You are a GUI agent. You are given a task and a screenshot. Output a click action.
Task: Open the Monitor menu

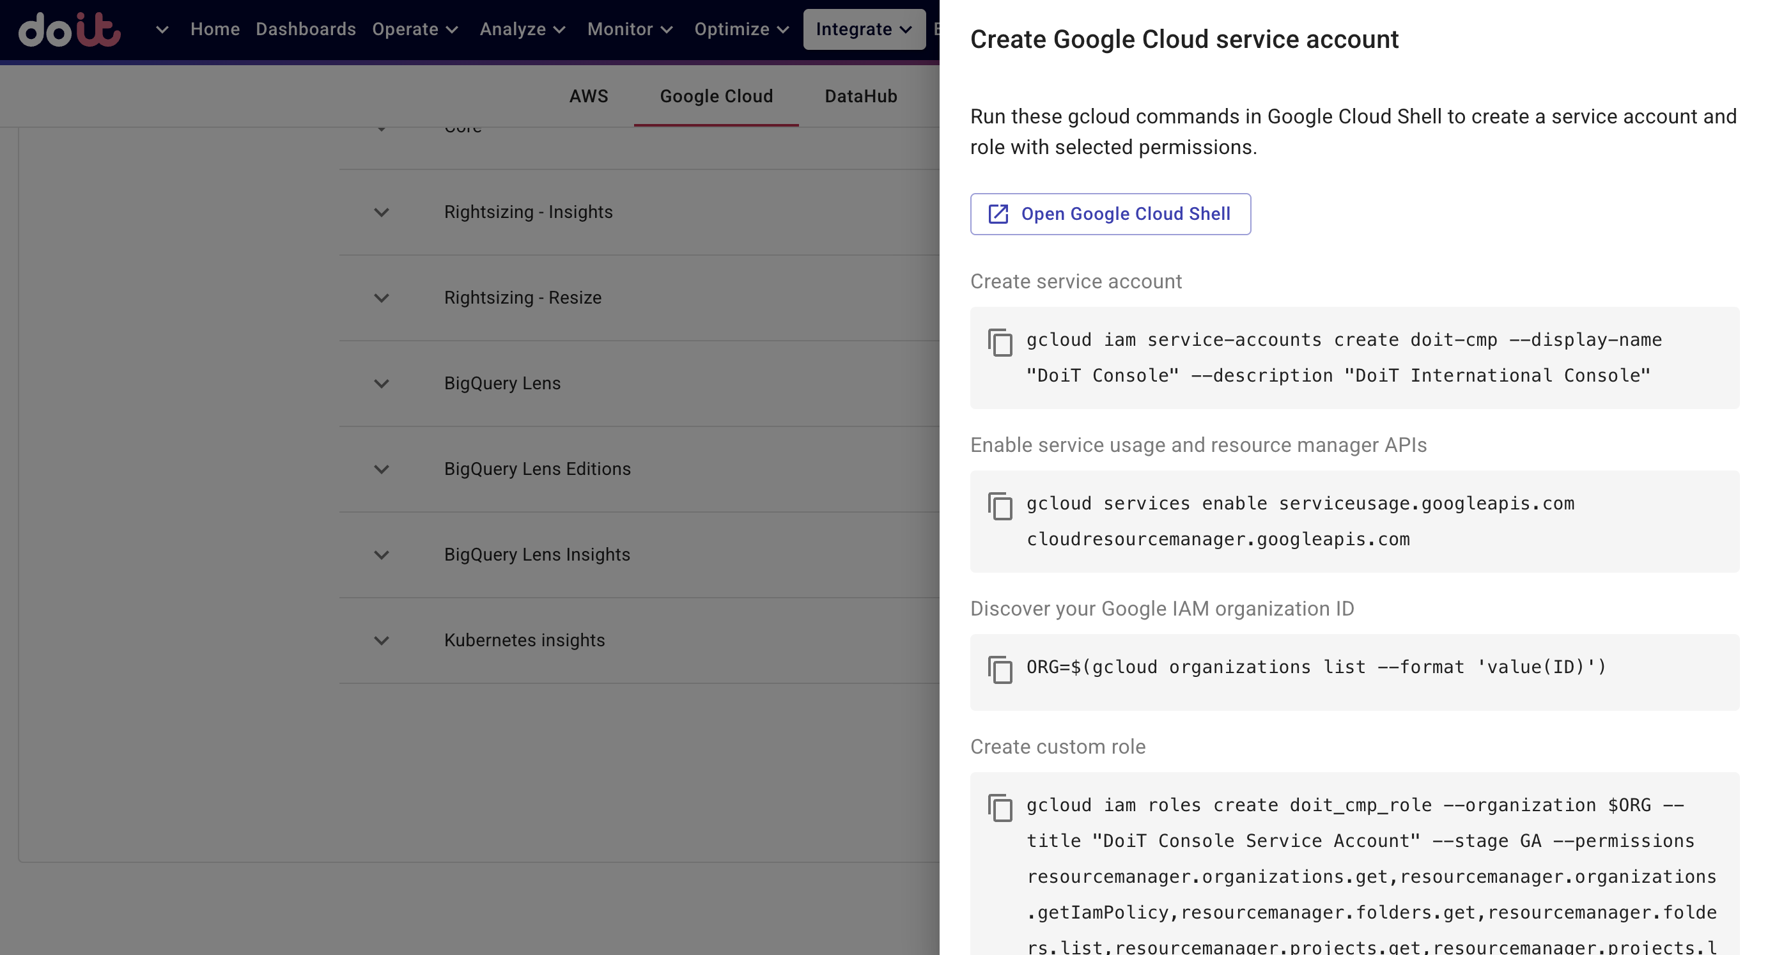coord(630,29)
